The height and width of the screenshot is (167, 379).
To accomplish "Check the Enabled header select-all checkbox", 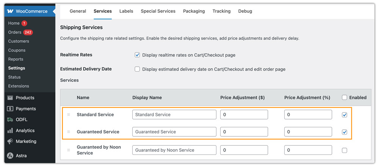I will [x=345, y=97].
